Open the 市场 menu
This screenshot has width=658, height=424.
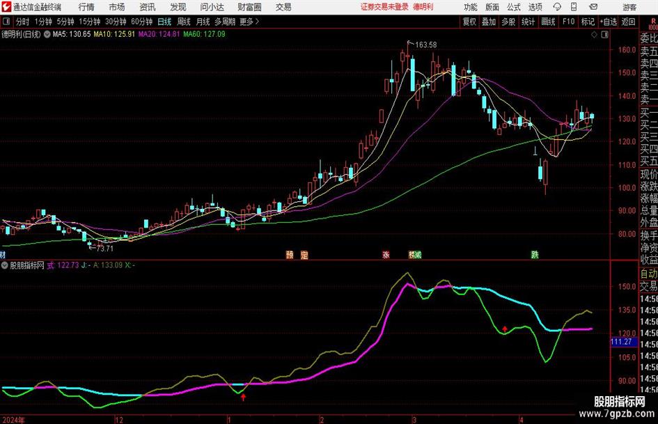click(x=117, y=7)
